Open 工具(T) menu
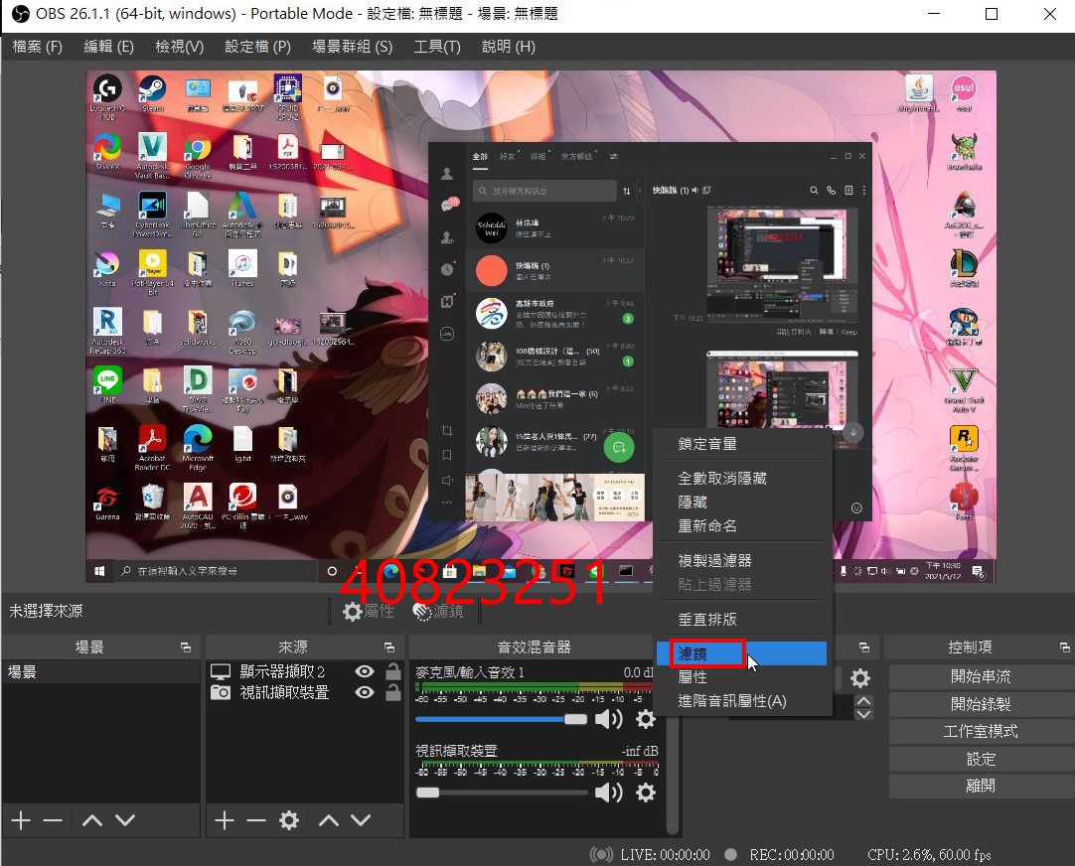This screenshot has width=1075, height=866. (x=437, y=47)
